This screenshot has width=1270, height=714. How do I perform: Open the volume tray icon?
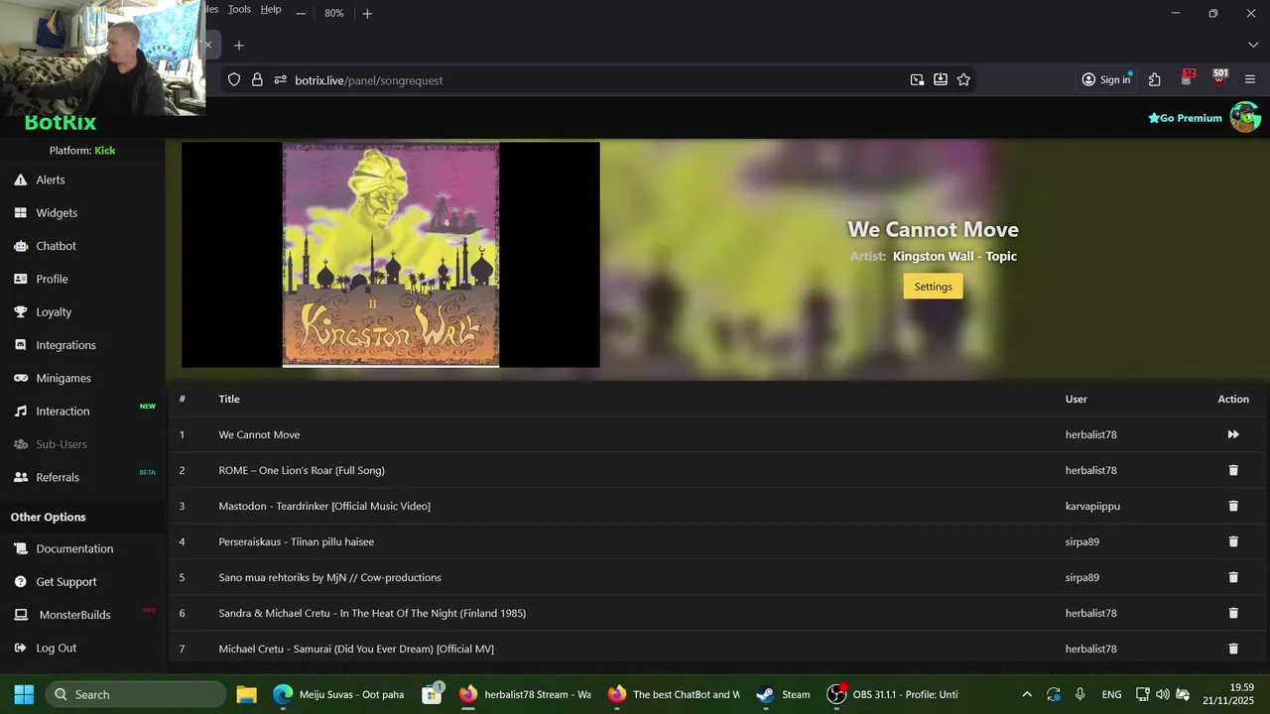click(1162, 694)
